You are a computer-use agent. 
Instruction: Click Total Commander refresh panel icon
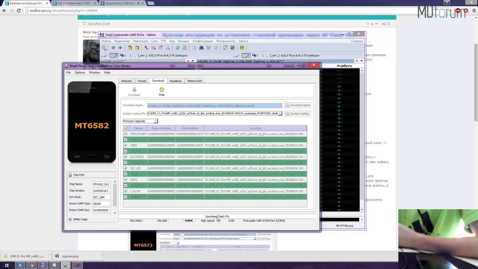(x=104, y=48)
